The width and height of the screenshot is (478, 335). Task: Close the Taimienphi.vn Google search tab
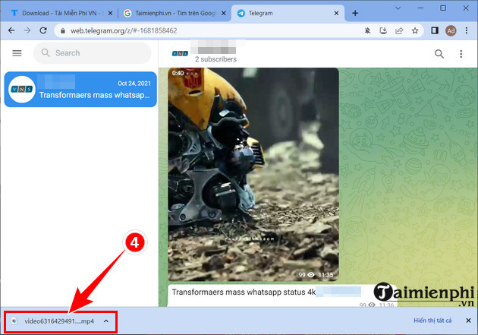(x=224, y=13)
